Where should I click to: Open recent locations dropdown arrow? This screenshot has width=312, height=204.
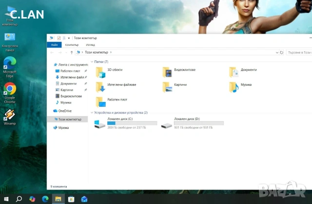click(66, 52)
